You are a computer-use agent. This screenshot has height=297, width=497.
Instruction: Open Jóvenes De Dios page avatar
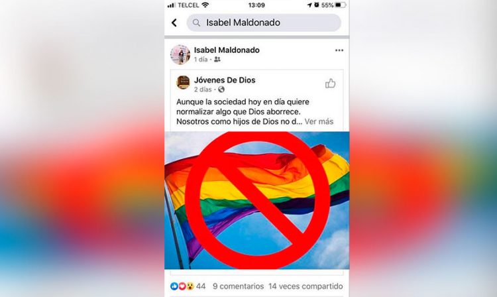click(x=183, y=82)
